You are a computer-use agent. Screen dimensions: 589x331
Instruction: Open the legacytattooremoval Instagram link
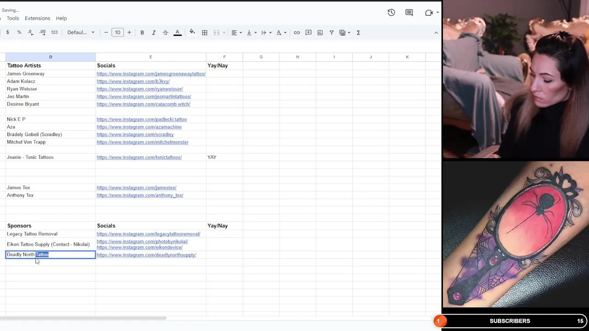[148, 234]
